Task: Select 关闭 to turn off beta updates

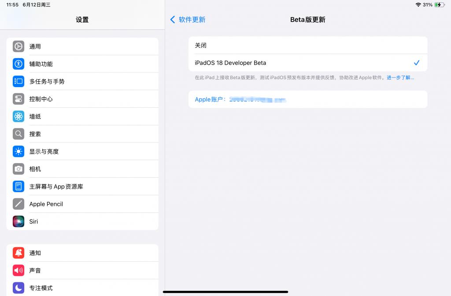Action: click(308, 45)
